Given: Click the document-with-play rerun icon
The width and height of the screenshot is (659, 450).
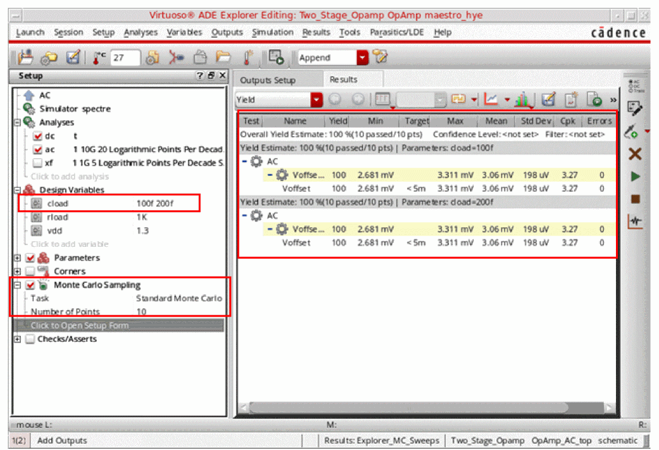Looking at the screenshot, I should coord(594,99).
